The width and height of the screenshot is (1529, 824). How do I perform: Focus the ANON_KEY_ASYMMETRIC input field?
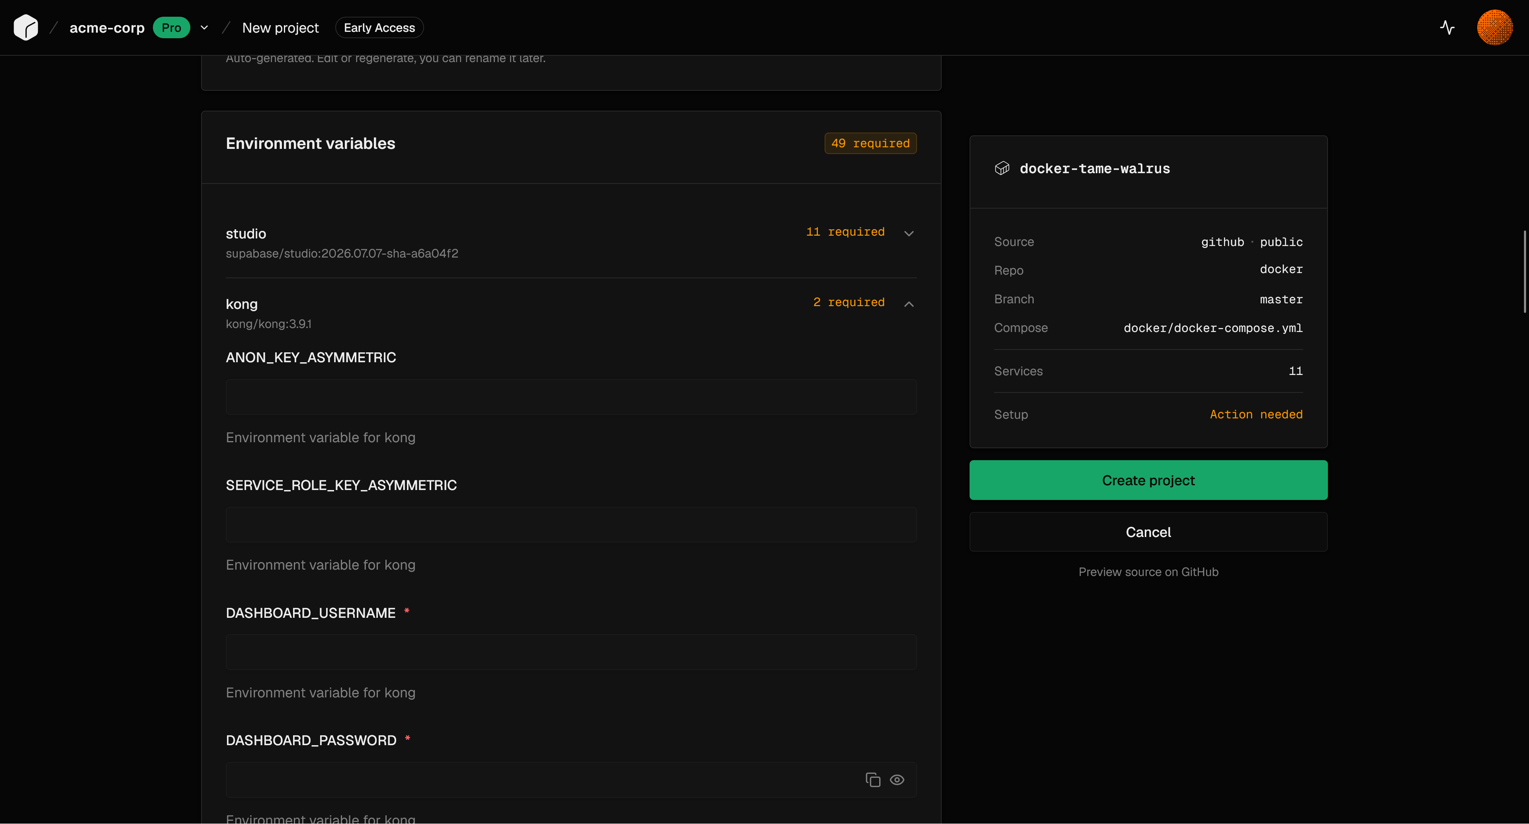coord(571,397)
